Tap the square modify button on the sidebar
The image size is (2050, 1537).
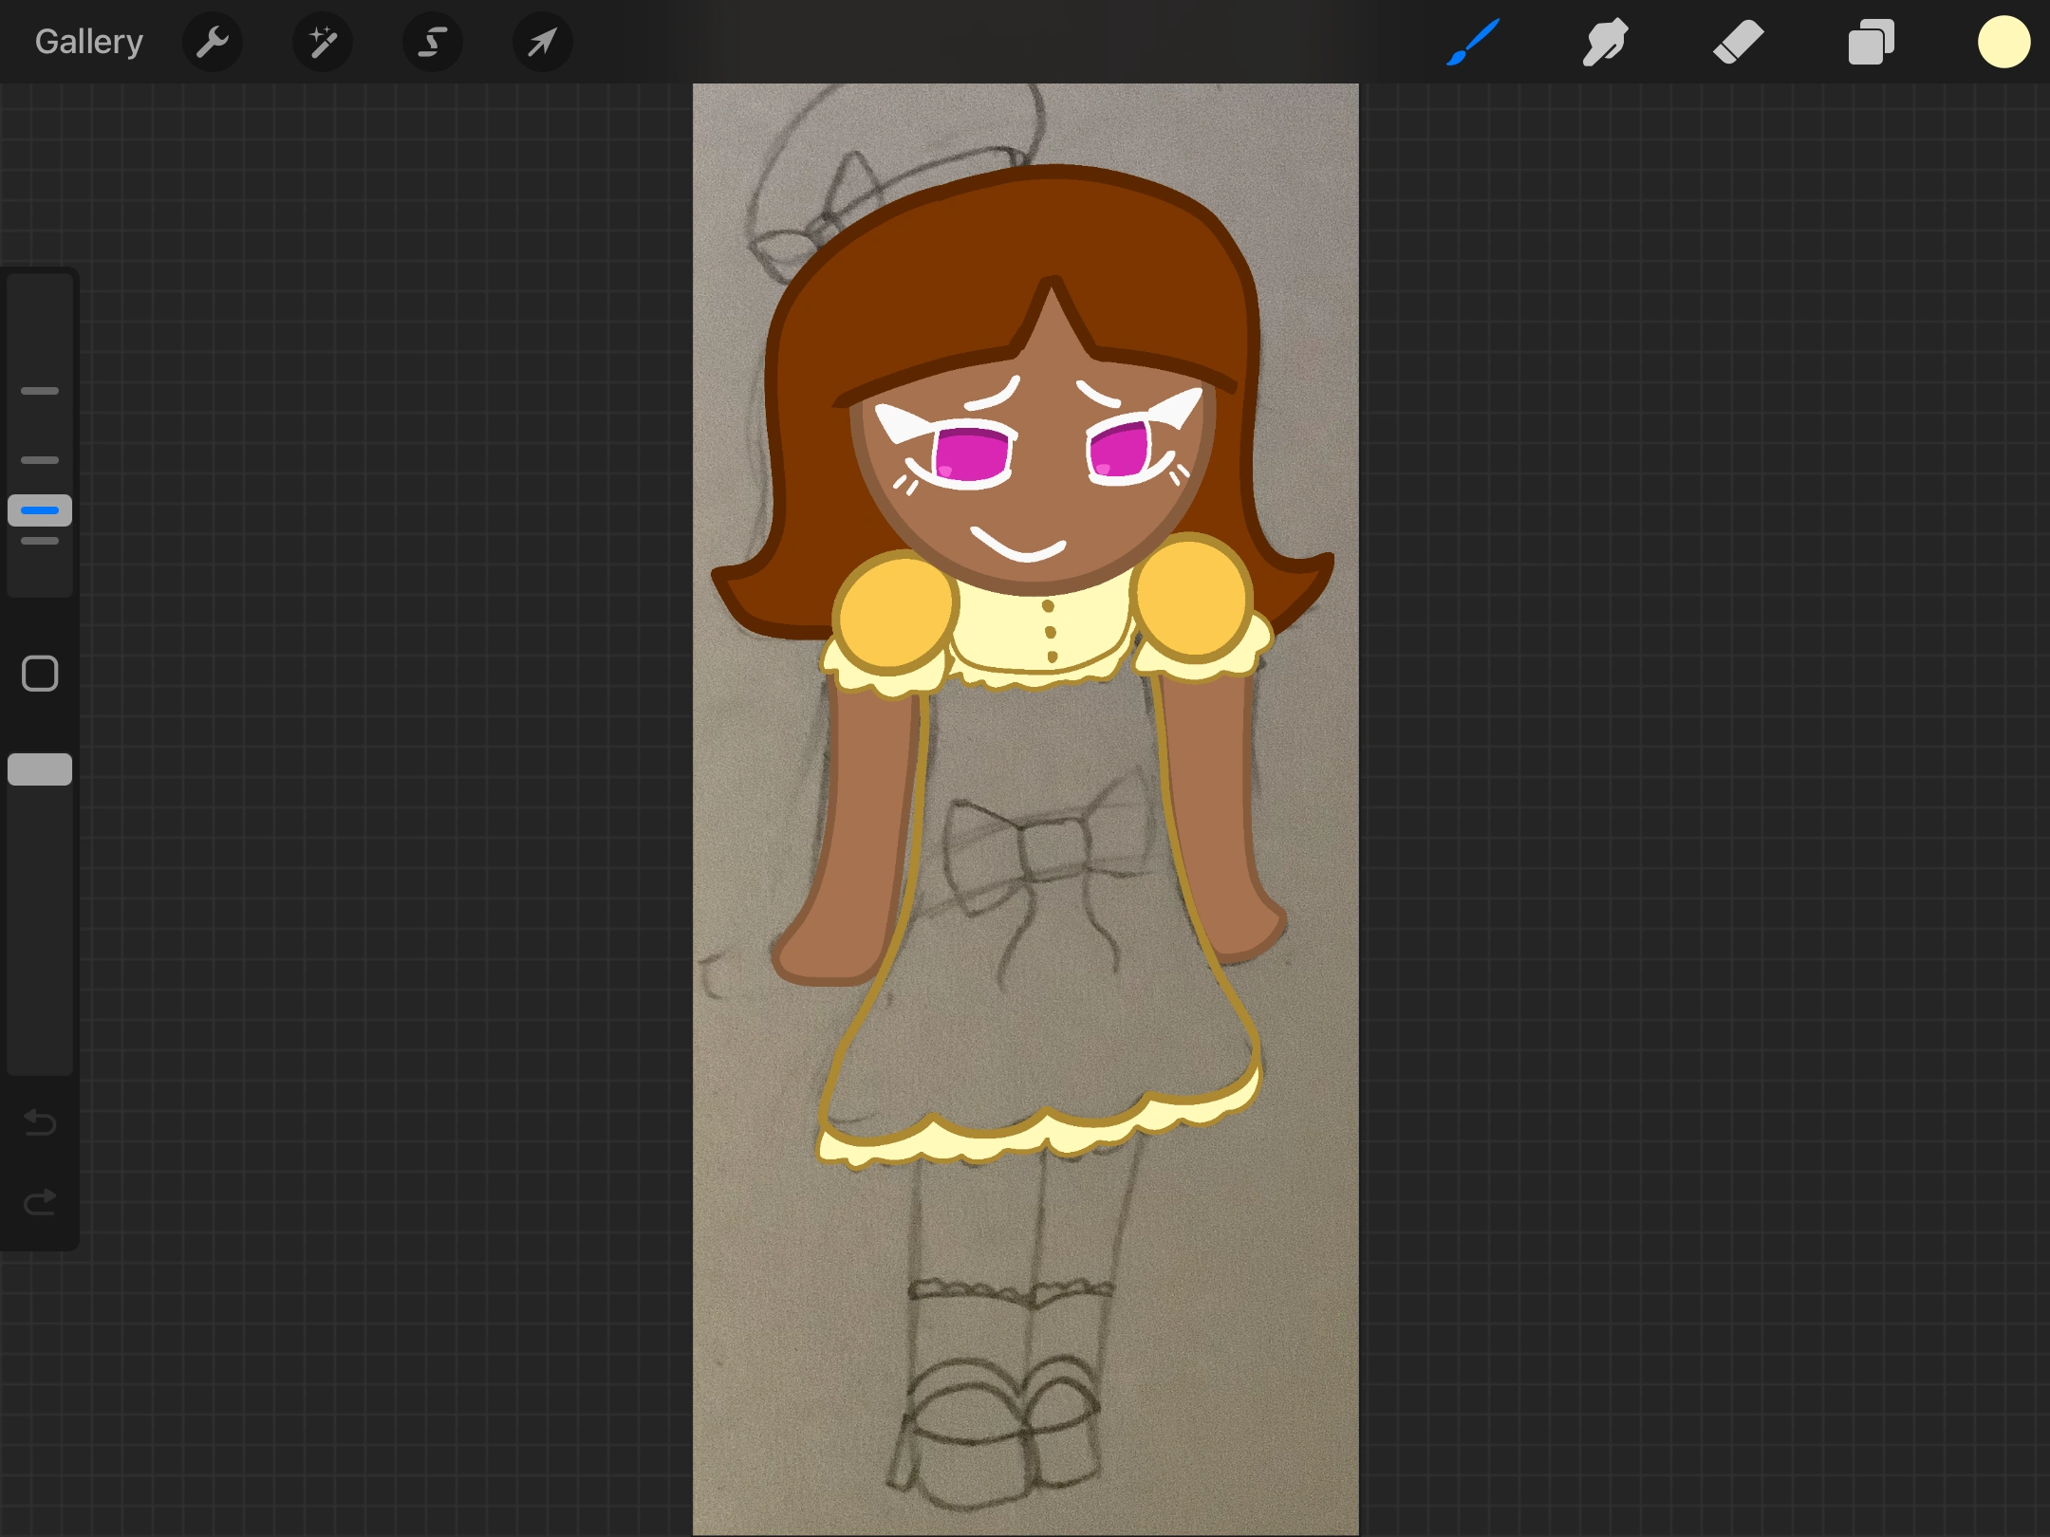(40, 674)
